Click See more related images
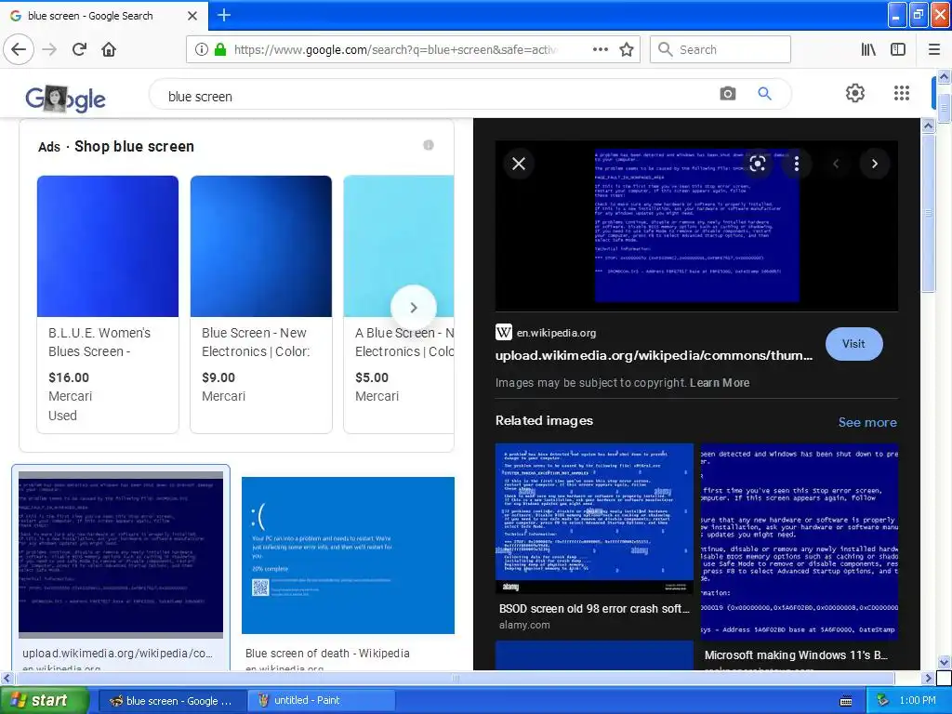Screen dimensions: 952x714 tap(867, 422)
